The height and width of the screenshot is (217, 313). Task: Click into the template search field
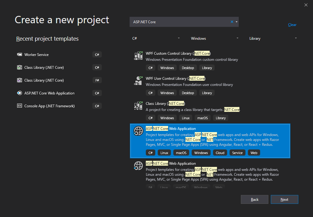180,22
